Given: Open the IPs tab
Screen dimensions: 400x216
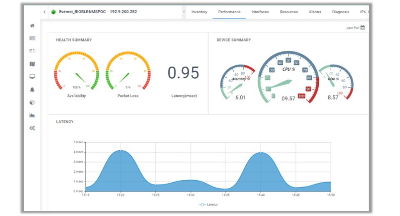Looking at the screenshot, I should pyautogui.click(x=363, y=12).
